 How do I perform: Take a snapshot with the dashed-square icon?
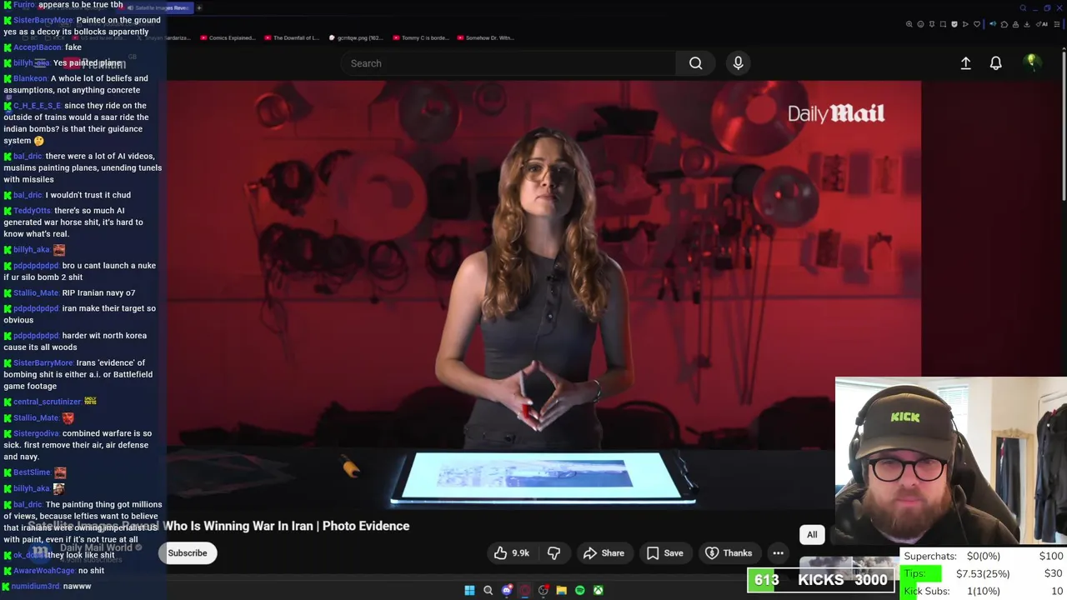pos(943,24)
